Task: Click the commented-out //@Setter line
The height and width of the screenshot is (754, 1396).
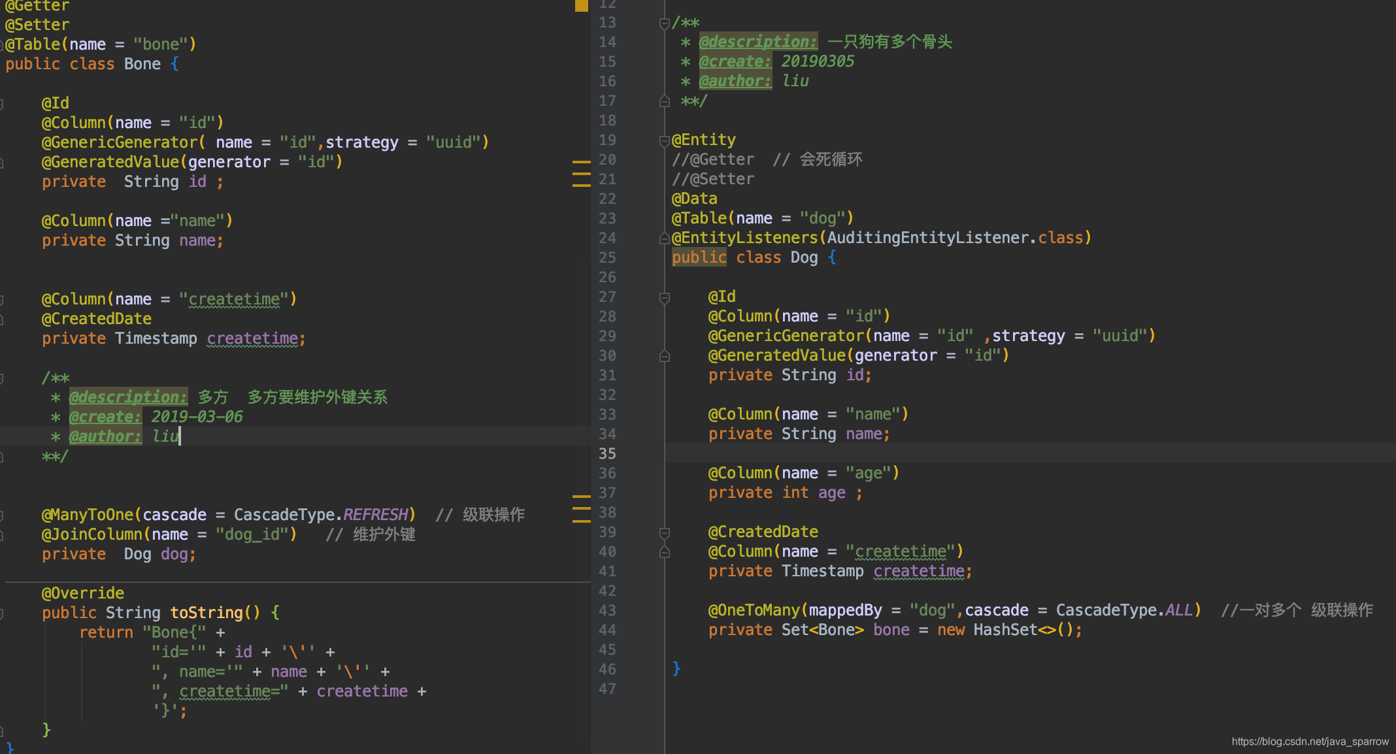Action: coord(713,179)
